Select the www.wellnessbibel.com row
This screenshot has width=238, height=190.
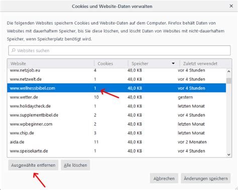coord(116,88)
